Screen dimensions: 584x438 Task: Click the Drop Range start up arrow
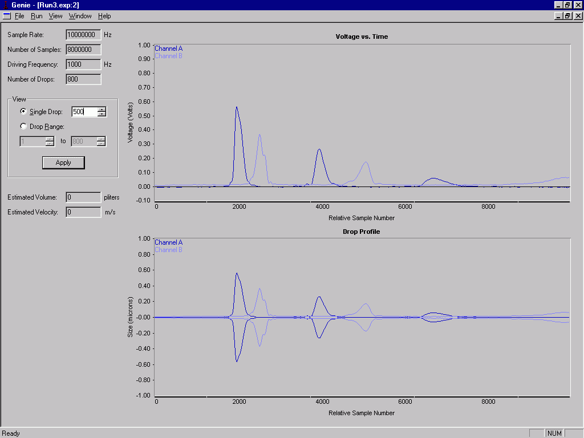50,139
